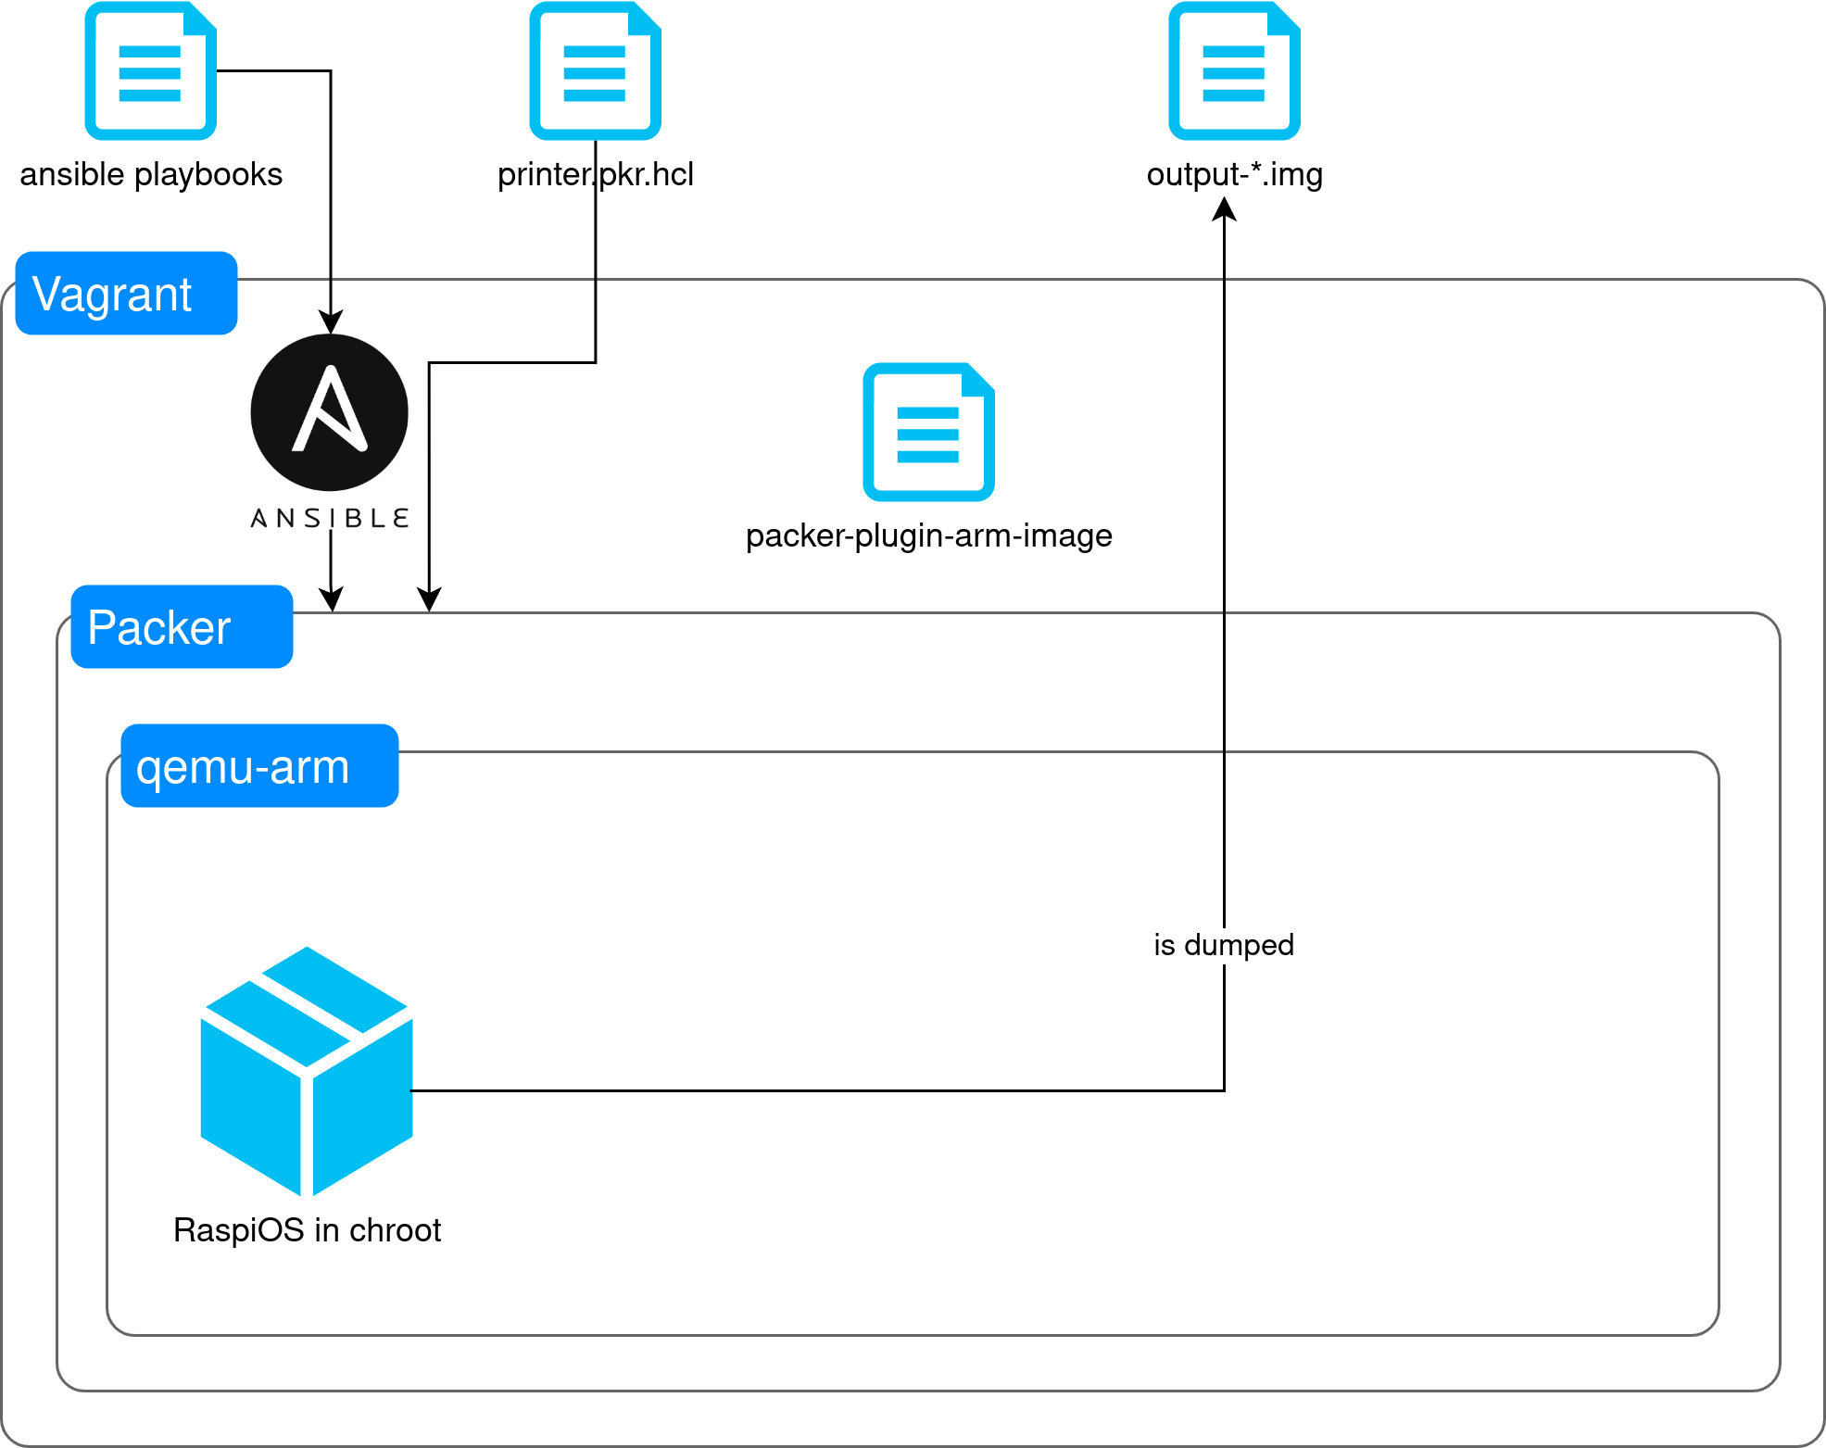Select arrowhead from Ansible into Packer box
Viewport: 1826px width, 1448px height.
pyautogui.click(x=331, y=600)
